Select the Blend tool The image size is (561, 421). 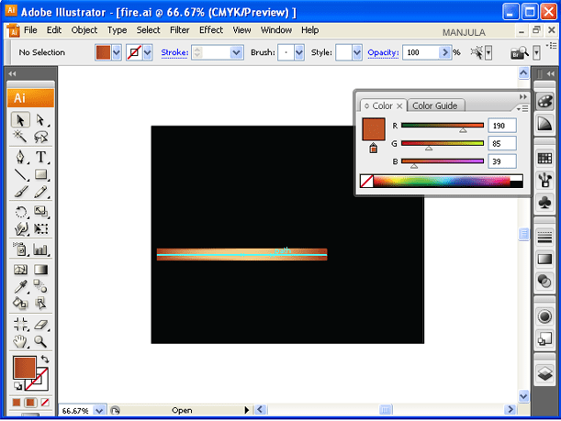pyautogui.click(x=40, y=286)
